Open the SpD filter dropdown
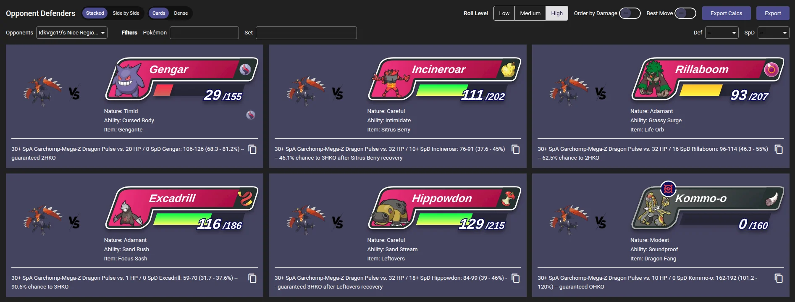The height and width of the screenshot is (302, 795). [773, 32]
